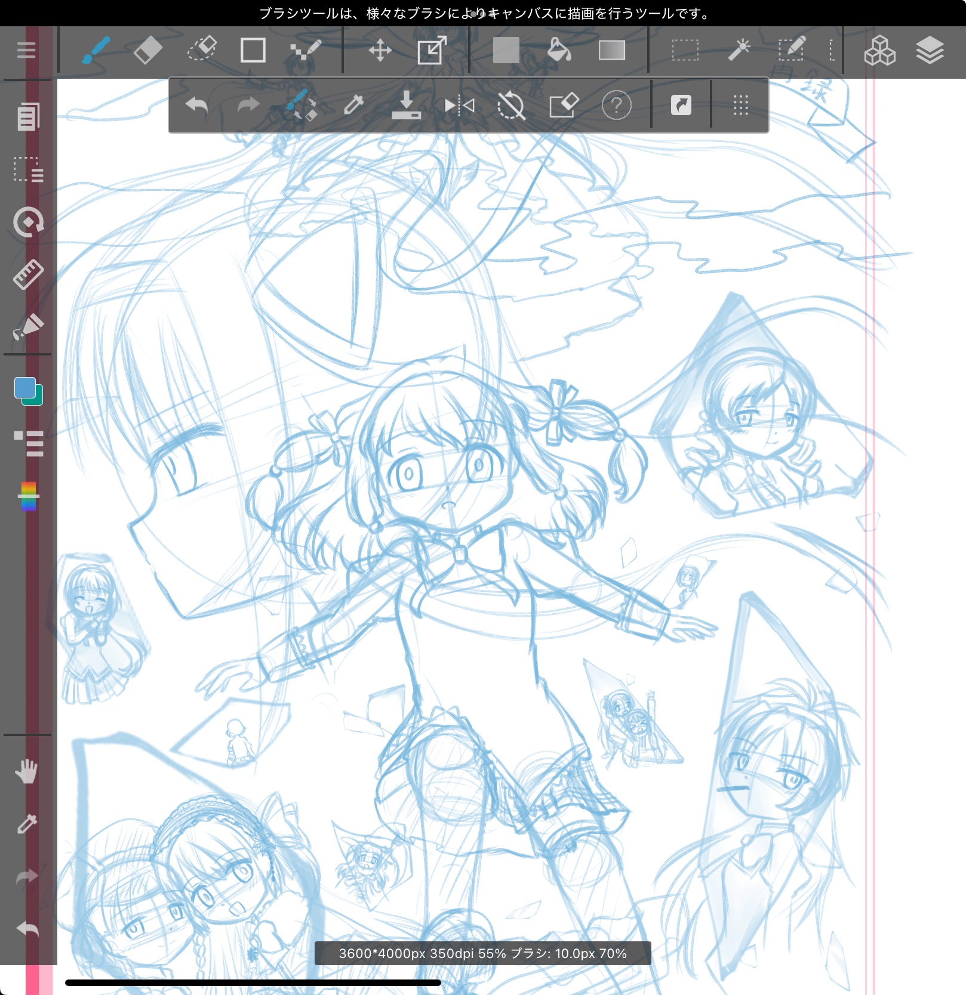Select the Brush tool in top toolbar
The width and height of the screenshot is (966, 995).
click(x=96, y=50)
